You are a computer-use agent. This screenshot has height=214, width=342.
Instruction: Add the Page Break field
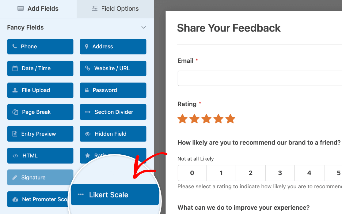tap(40, 112)
